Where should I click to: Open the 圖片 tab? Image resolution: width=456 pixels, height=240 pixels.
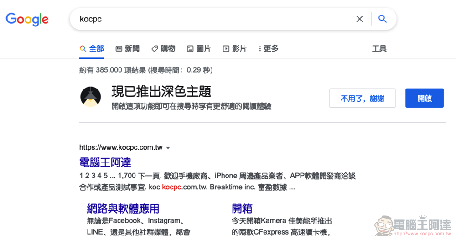click(x=199, y=48)
